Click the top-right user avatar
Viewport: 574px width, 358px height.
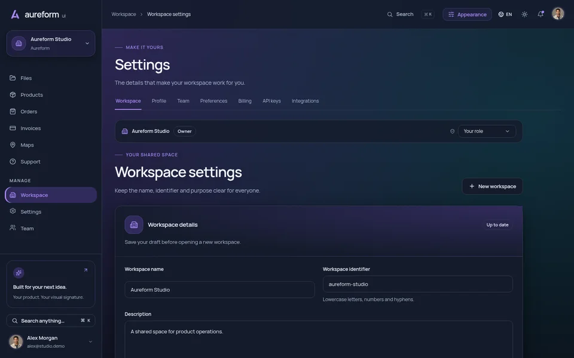tap(558, 14)
